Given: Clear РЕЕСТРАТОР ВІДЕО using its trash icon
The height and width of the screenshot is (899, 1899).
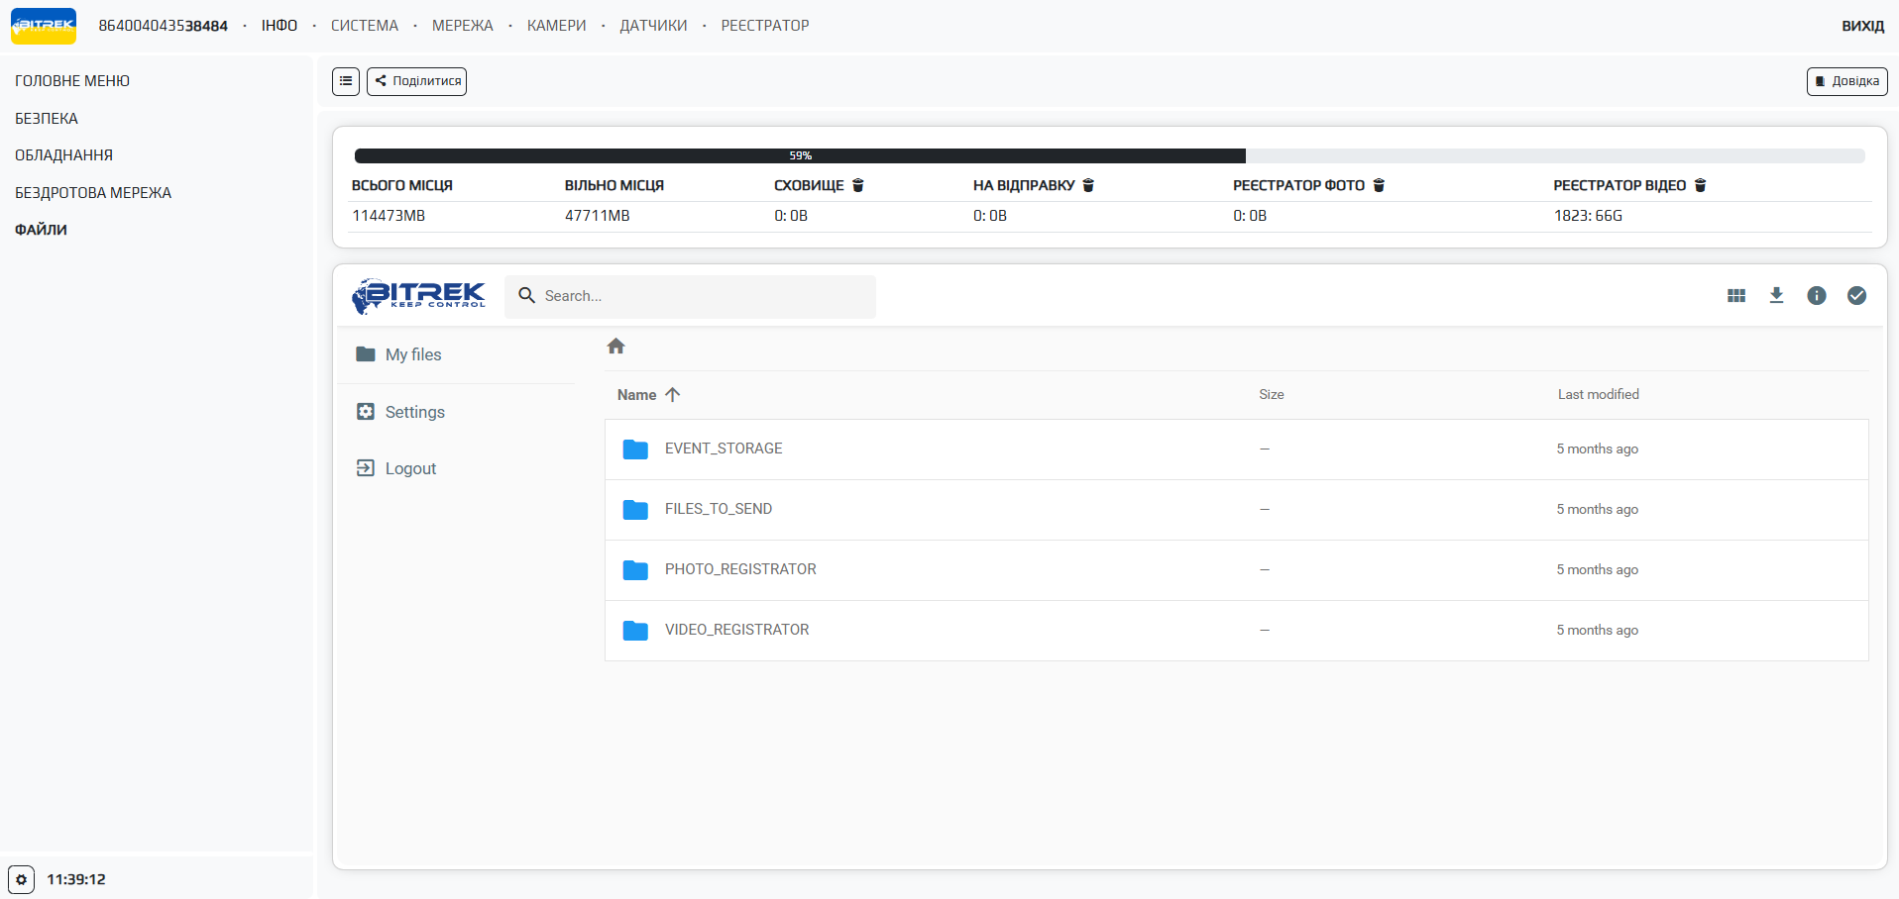Looking at the screenshot, I should click(x=1701, y=185).
